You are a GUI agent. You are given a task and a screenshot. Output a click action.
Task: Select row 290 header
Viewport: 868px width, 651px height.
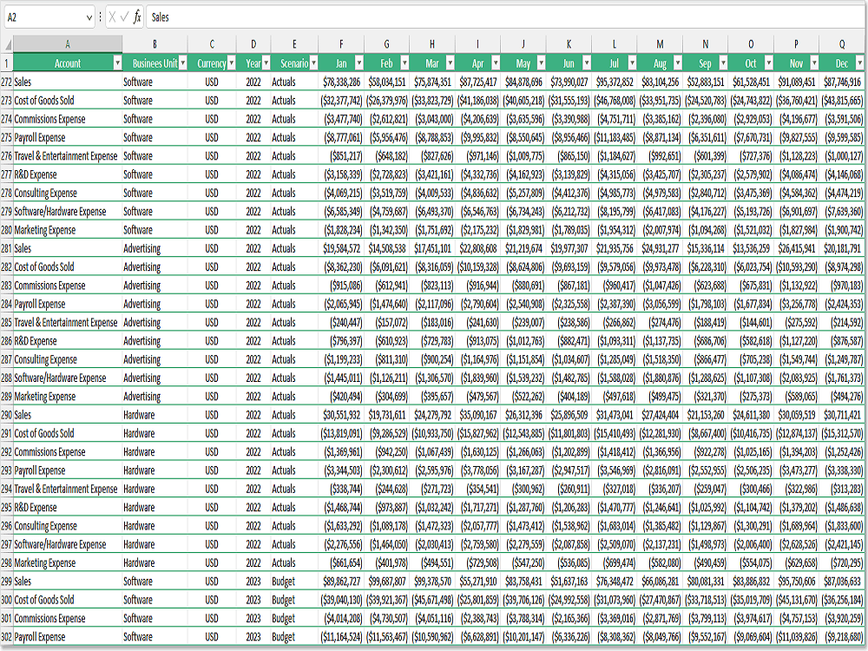6,415
